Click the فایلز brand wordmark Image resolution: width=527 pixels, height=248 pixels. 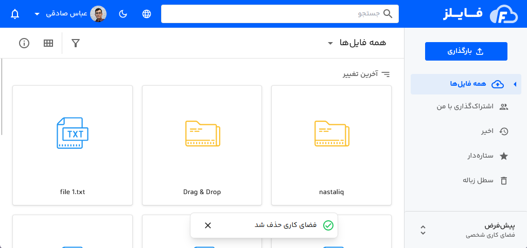tap(463, 14)
